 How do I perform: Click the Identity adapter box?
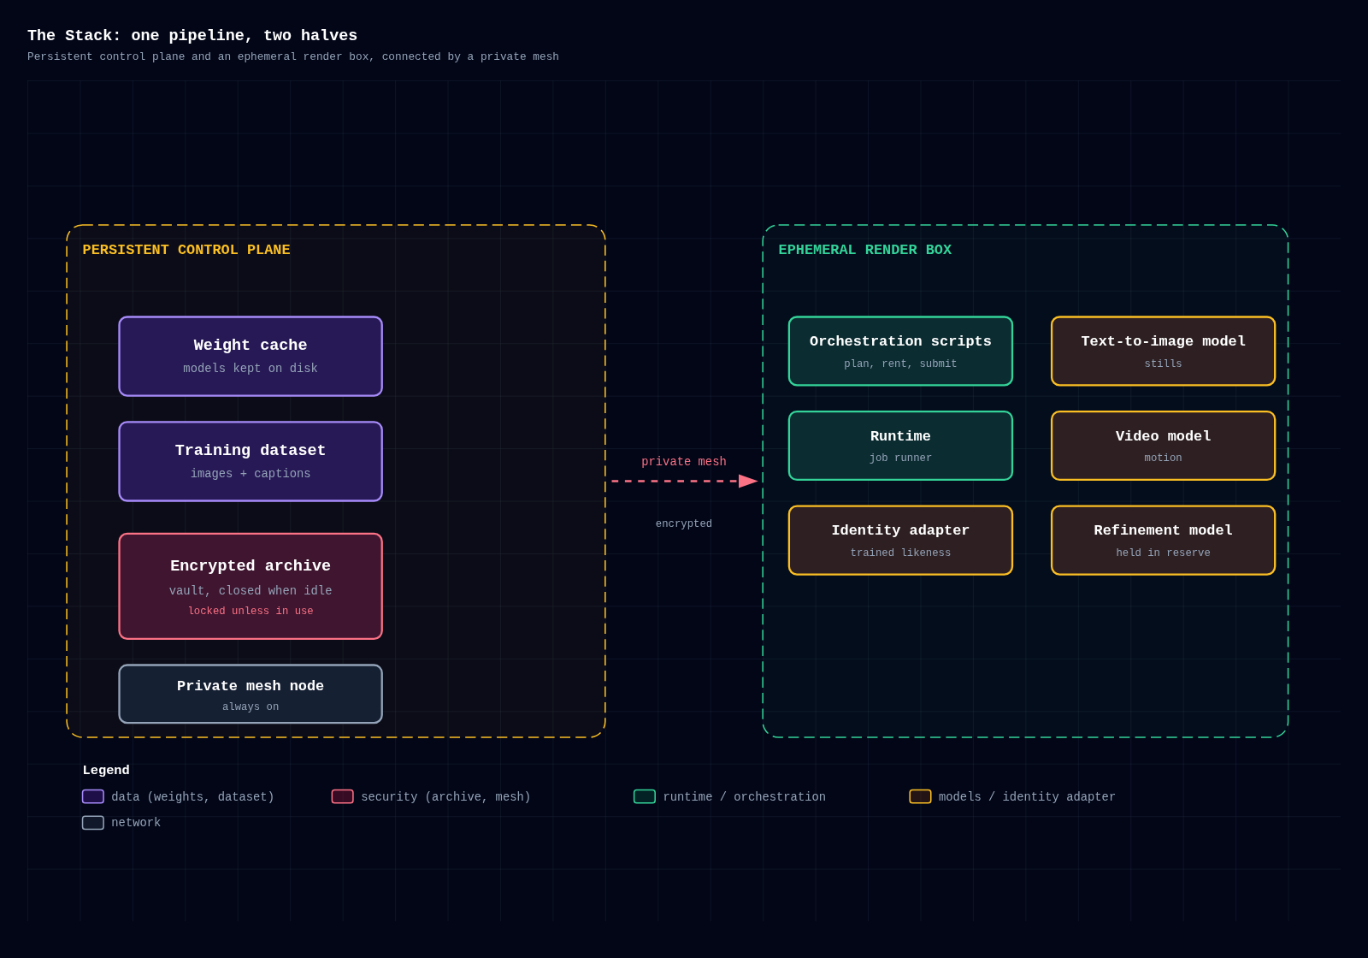click(900, 541)
